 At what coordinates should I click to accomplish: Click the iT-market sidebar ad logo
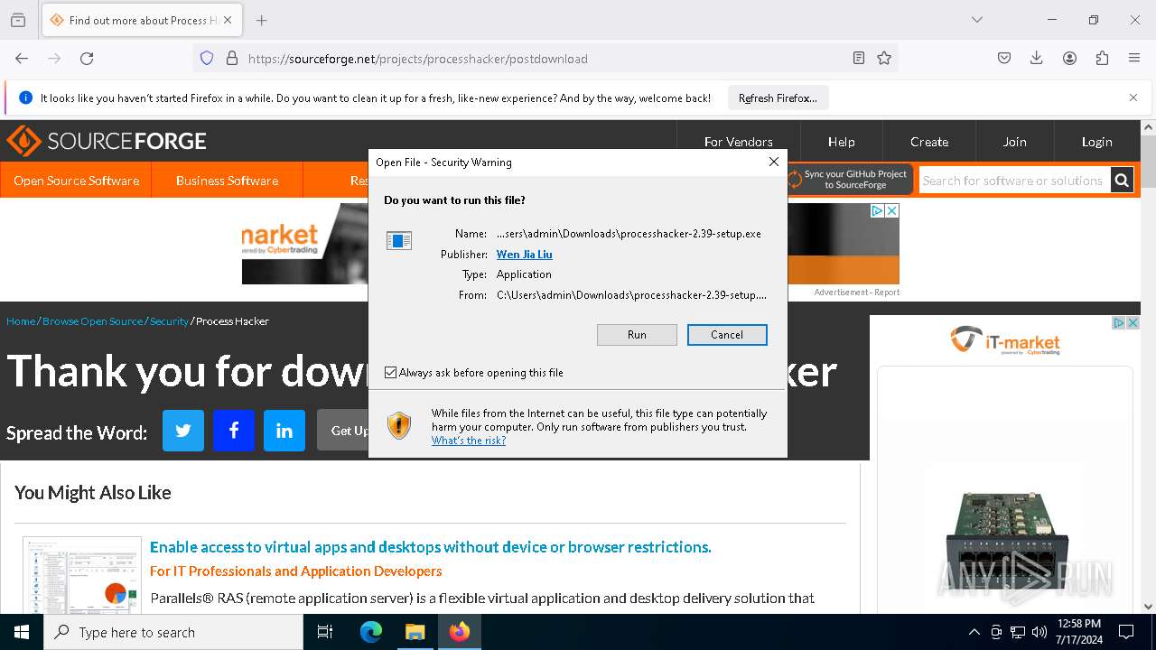pos(1004,340)
